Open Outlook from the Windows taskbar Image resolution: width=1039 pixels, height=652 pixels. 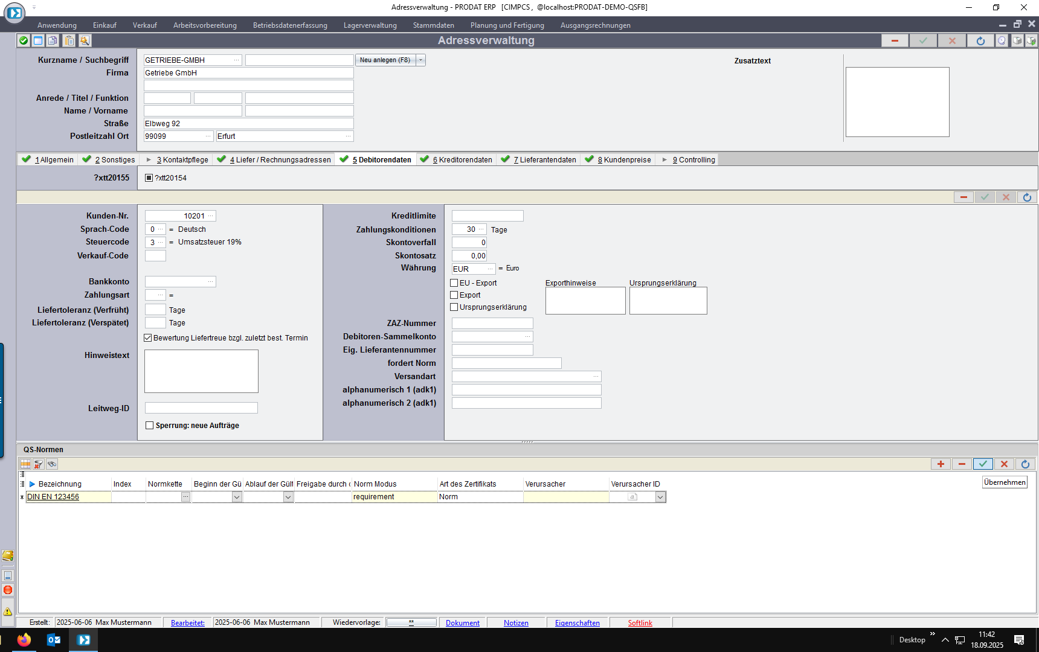coord(54,640)
